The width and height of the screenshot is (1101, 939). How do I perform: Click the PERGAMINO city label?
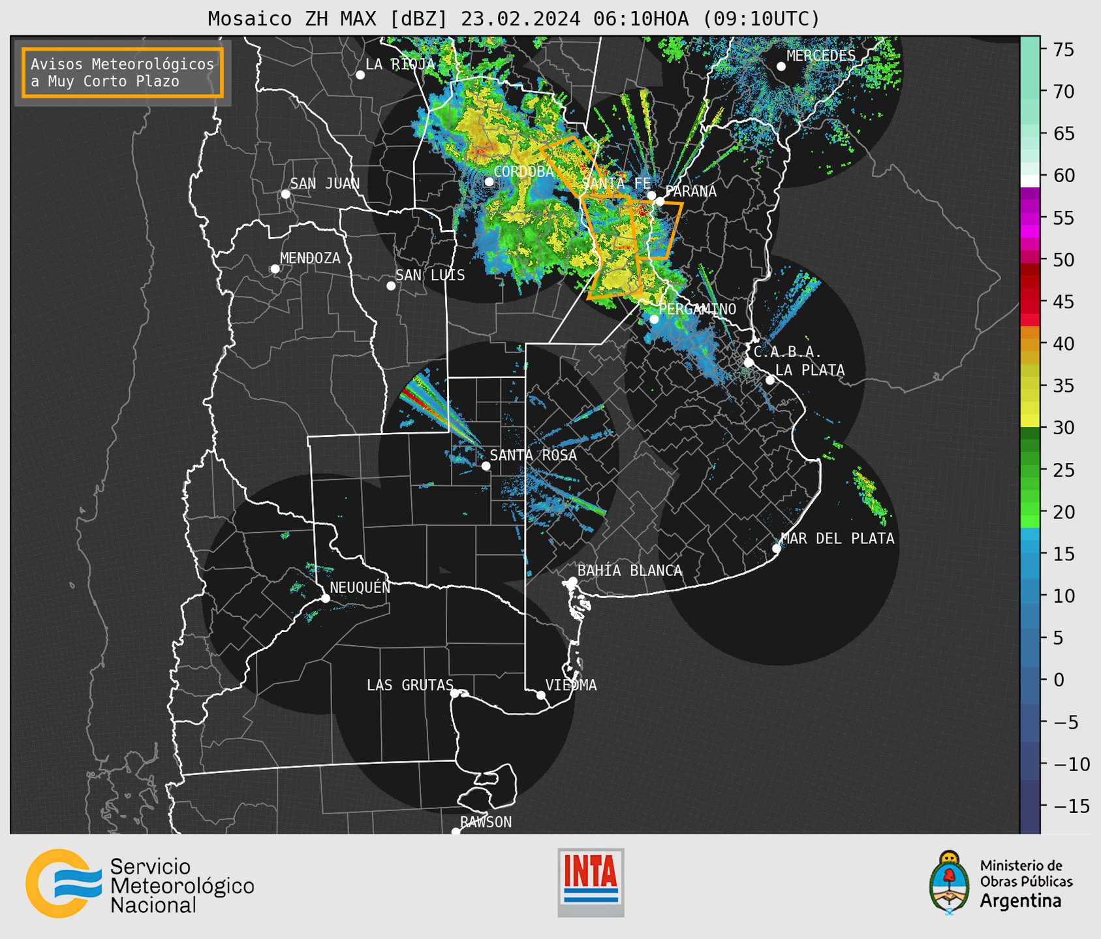[698, 309]
